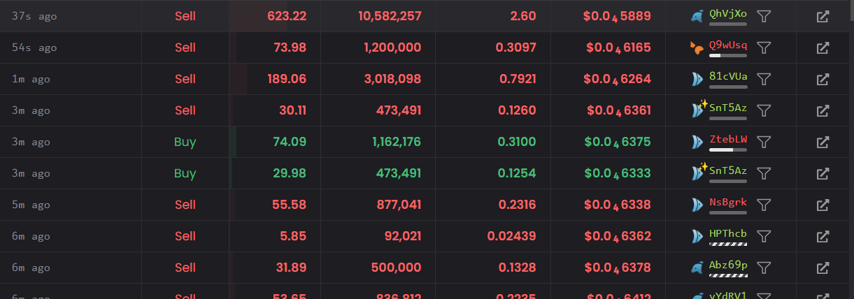Open external link for Q9wUsq trade
The image size is (854, 299).
(x=823, y=48)
